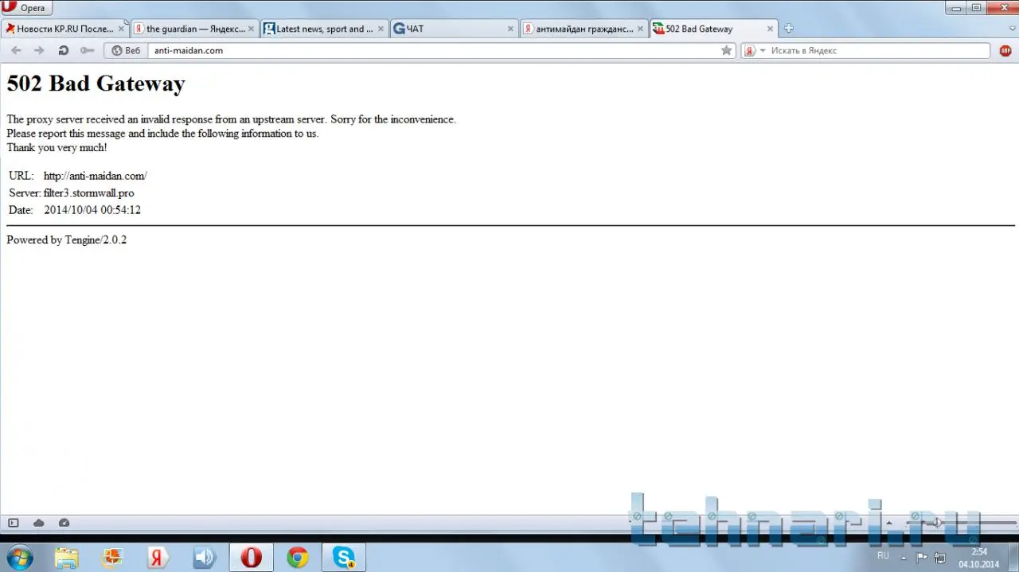Close the ЧАТ tab

(x=510, y=29)
